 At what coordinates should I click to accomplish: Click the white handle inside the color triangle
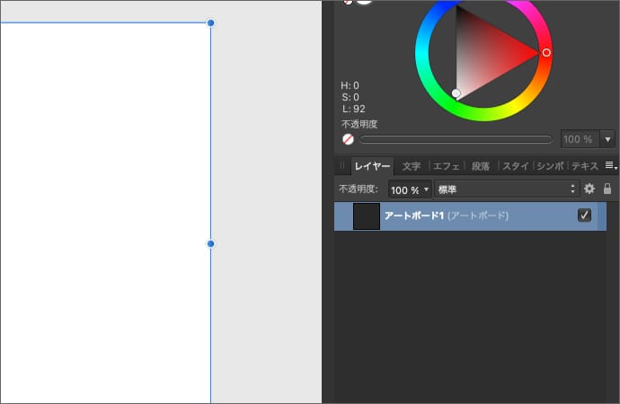pos(456,93)
